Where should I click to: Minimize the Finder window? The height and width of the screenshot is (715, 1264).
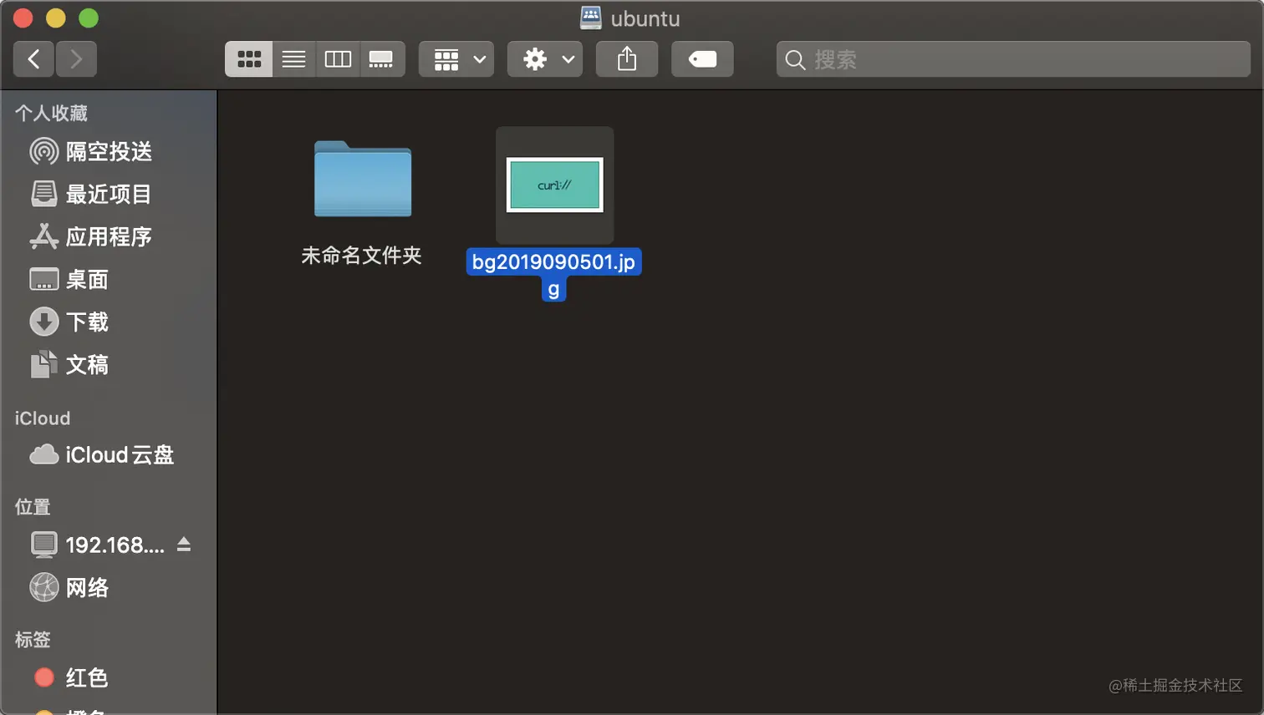click(x=55, y=18)
